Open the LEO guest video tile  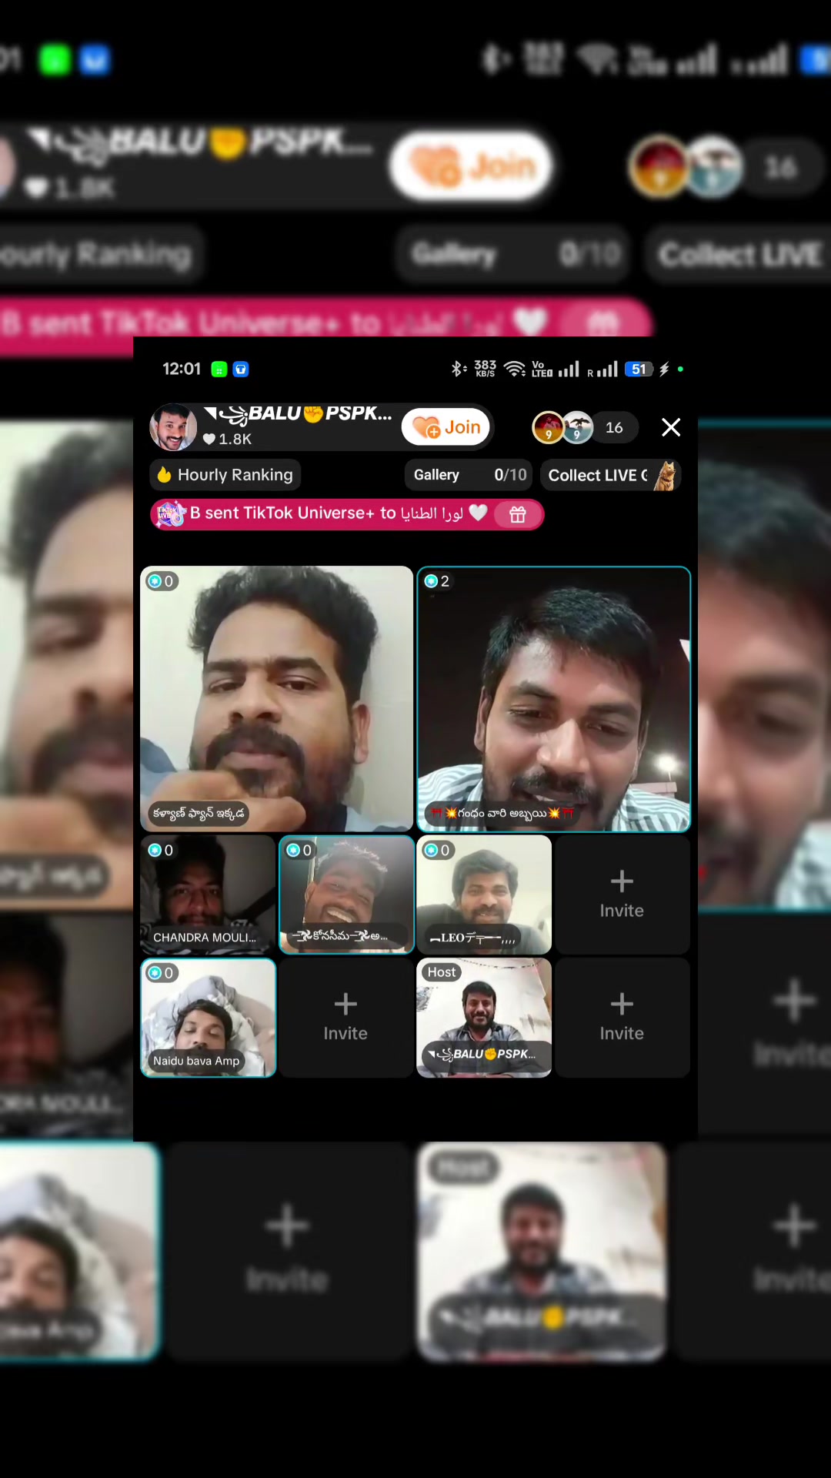click(484, 894)
